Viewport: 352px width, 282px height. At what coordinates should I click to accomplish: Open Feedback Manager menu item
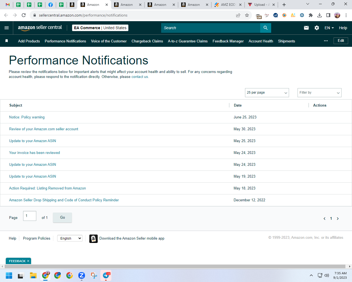(228, 41)
